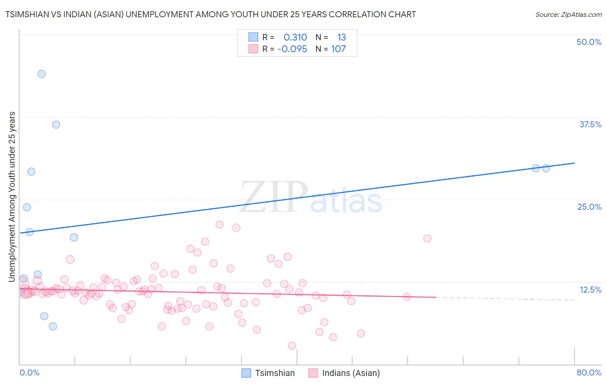Click the blue swatch beside R = 0.310
Image resolution: width=607 pixels, height=385 pixels.
click(253, 37)
